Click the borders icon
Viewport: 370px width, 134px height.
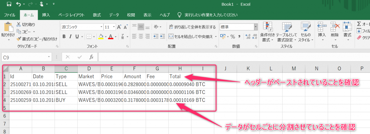pos(89,36)
